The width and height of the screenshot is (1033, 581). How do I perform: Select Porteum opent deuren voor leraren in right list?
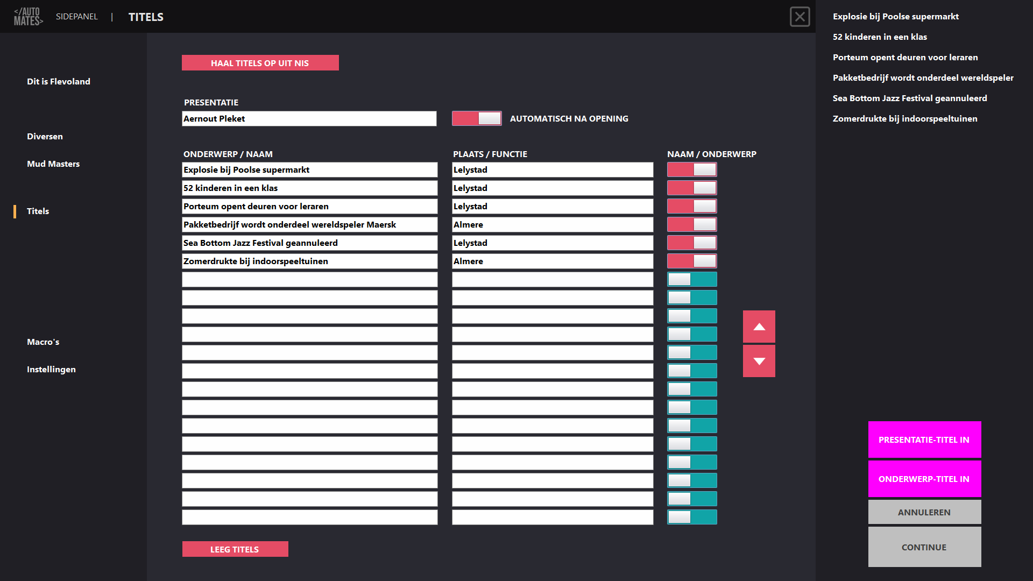pos(905,57)
